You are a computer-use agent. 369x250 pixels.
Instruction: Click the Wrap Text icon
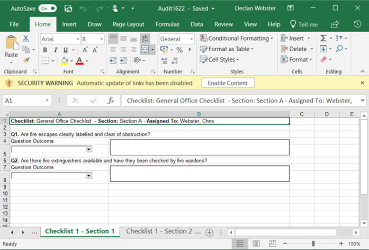tap(145, 39)
